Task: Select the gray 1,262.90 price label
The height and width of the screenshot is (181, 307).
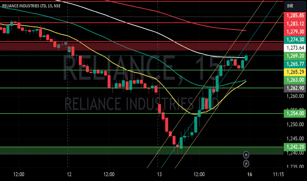Action: pyautogui.click(x=295, y=88)
